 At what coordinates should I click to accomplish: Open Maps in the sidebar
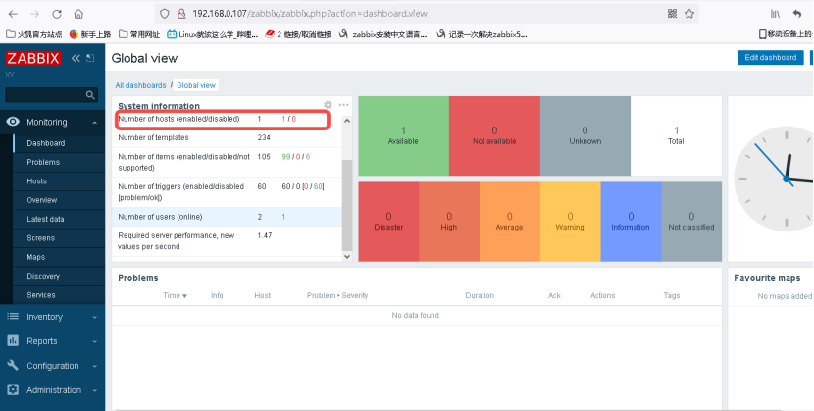pyautogui.click(x=58, y=257)
